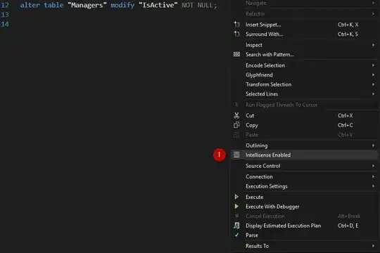Open Results To menu entry
This screenshot has height=253, width=380.
pos(304,246)
